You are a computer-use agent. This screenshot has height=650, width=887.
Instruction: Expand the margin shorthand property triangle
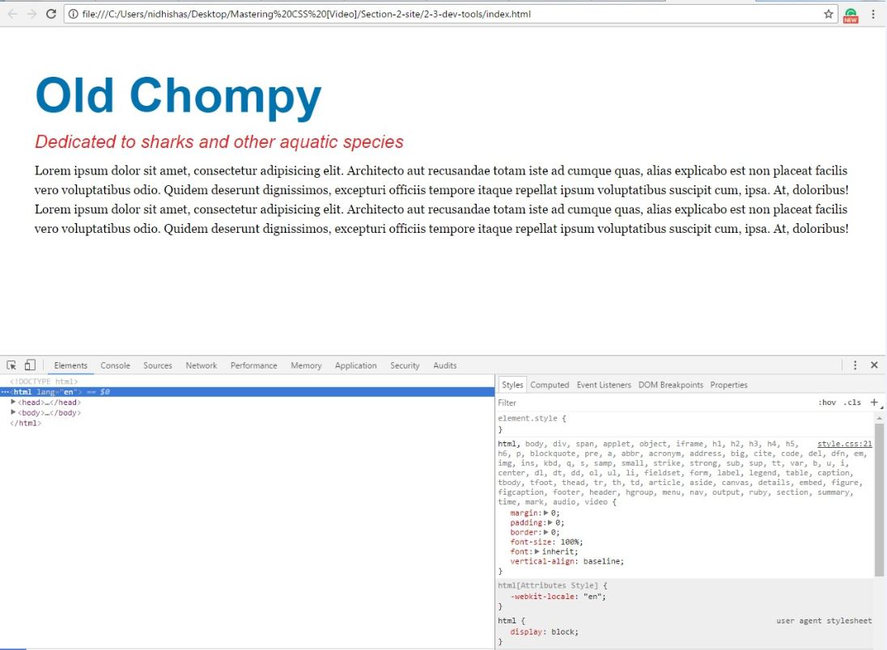(546, 513)
